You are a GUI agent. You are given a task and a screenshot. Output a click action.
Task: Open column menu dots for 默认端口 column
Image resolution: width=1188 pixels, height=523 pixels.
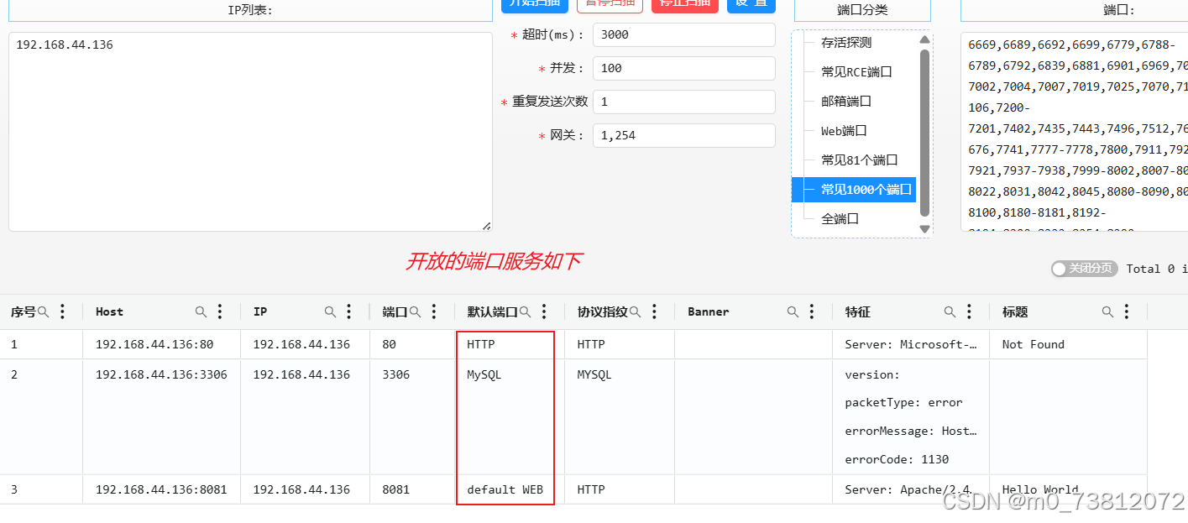point(544,311)
